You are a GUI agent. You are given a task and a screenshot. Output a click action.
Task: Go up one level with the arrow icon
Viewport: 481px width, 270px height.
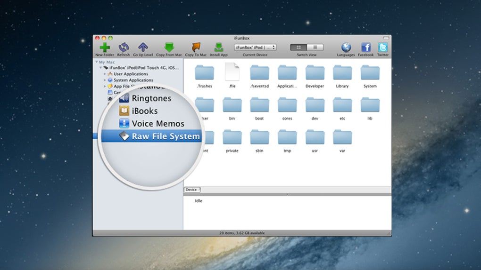143,47
